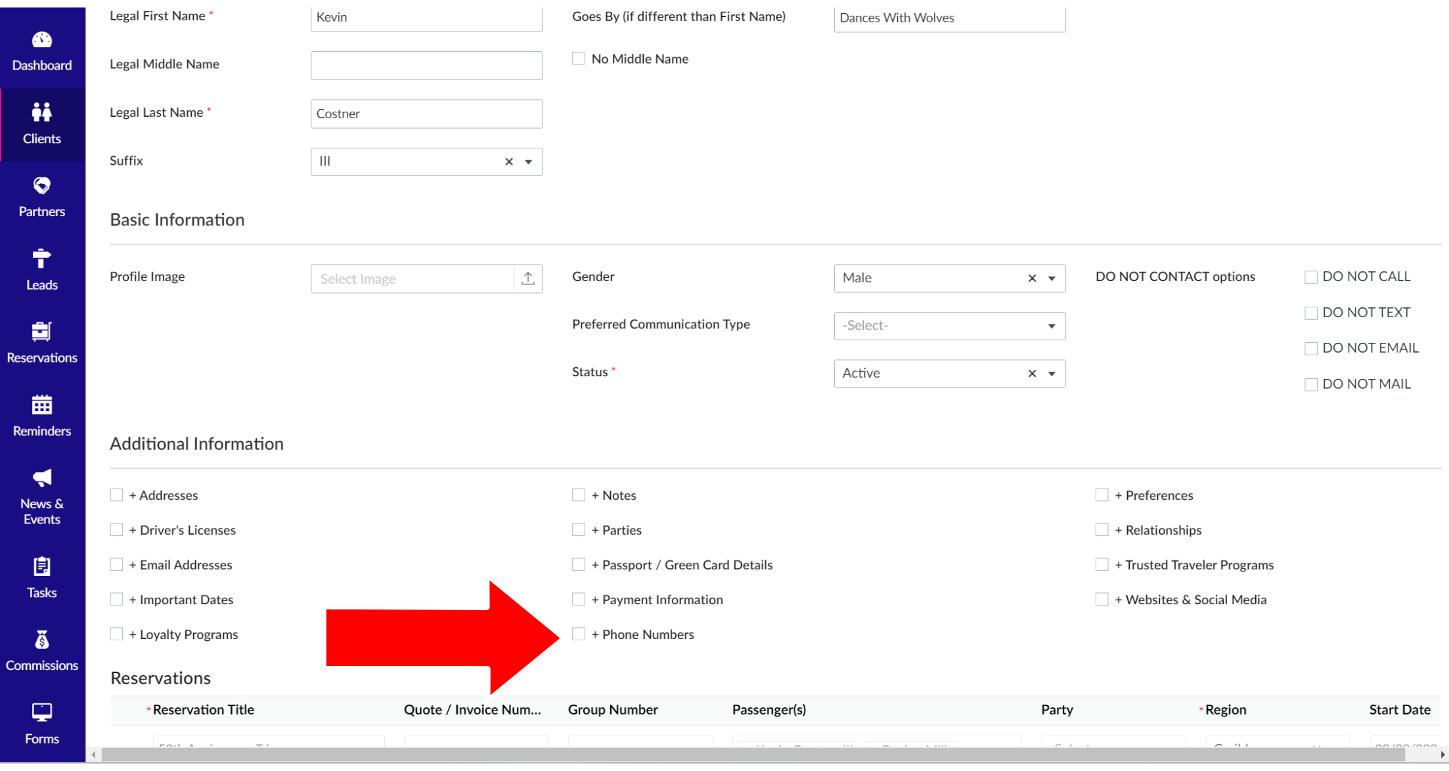Screen dimensions: 1449x771
Task: Open Commissions money bag icon
Action: (41, 640)
